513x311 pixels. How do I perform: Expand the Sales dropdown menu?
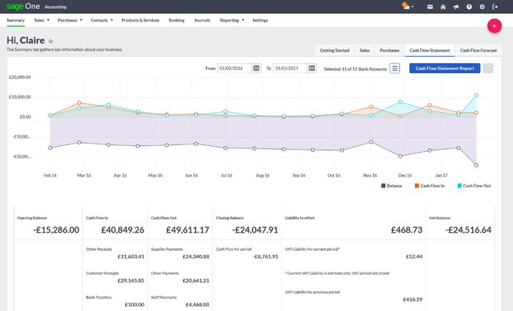(x=41, y=19)
